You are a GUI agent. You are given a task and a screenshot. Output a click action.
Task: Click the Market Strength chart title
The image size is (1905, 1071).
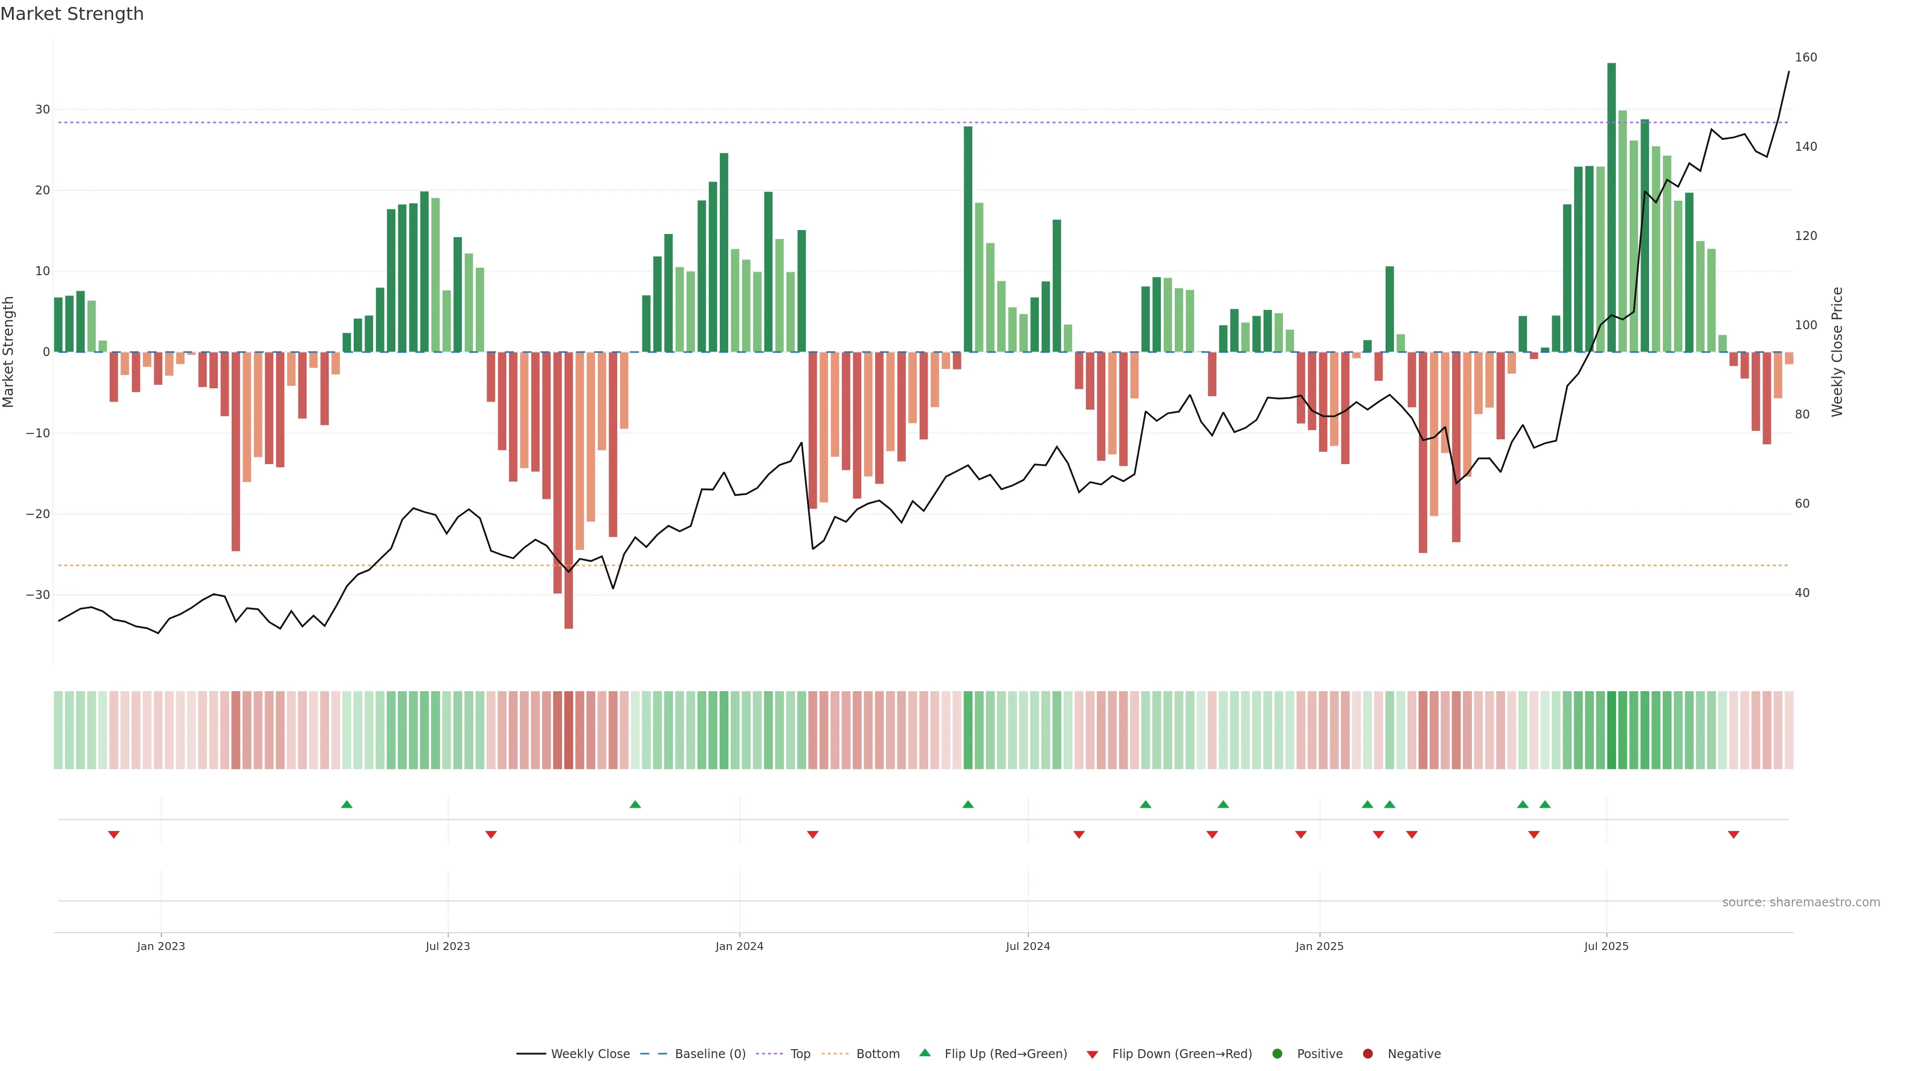[72, 14]
